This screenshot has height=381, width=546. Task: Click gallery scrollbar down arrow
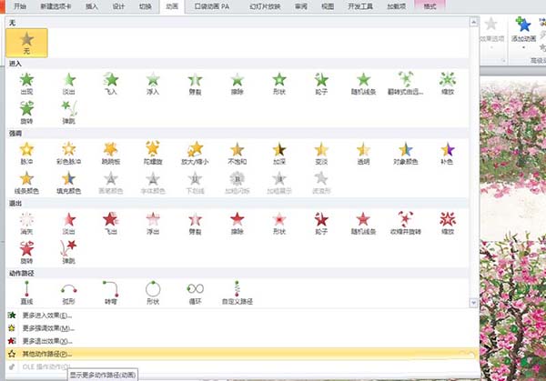pyautogui.click(x=473, y=303)
